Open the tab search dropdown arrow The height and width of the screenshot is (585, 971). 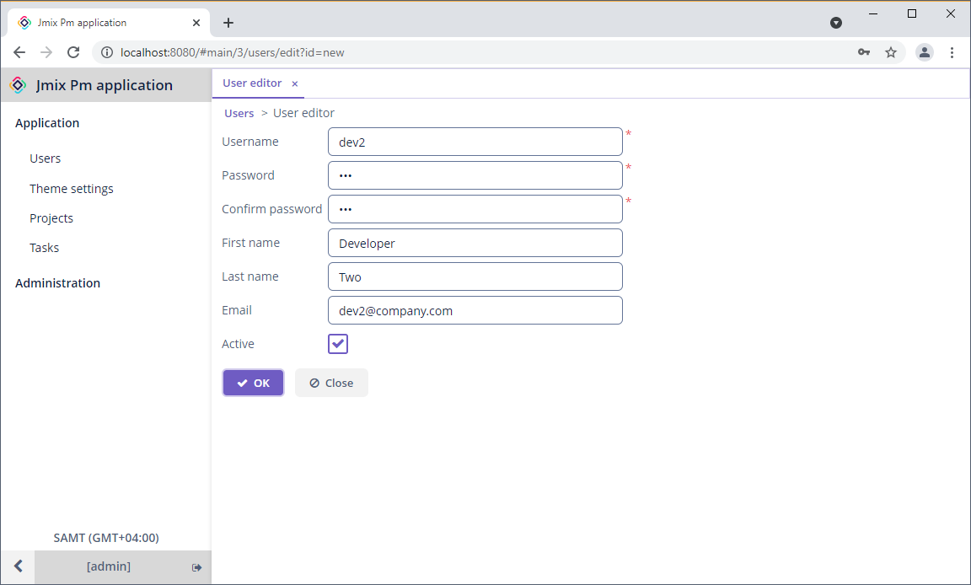click(836, 23)
